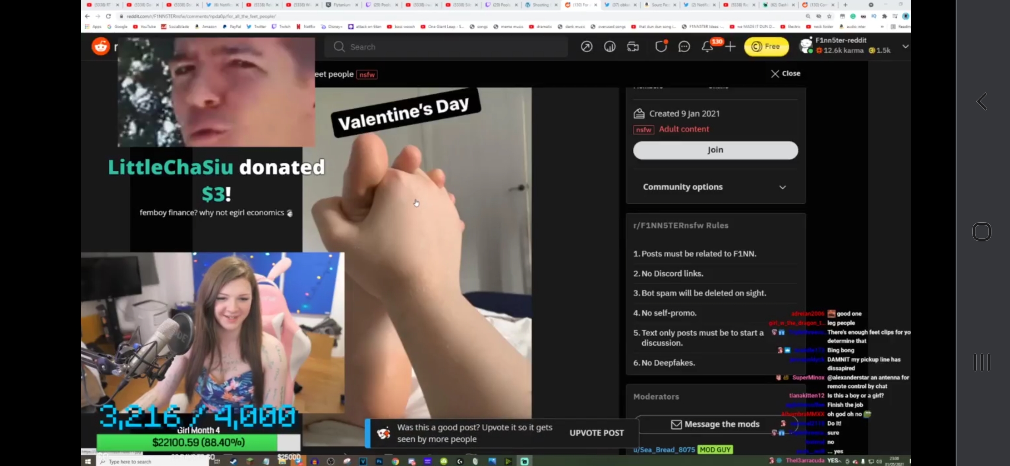Click the yellow Free coins button
This screenshot has height=466, width=1010.
[x=766, y=47]
